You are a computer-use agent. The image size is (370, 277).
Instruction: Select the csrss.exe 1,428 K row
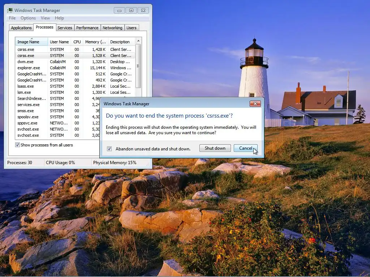coord(75,49)
